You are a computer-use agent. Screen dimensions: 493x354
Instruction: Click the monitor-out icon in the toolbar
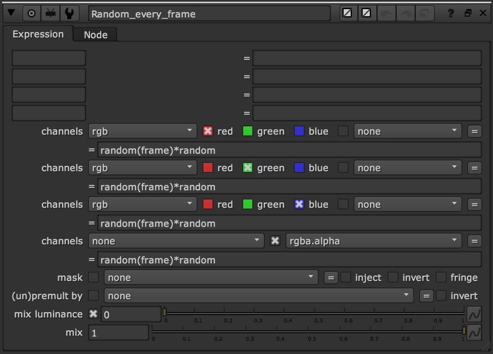51,13
